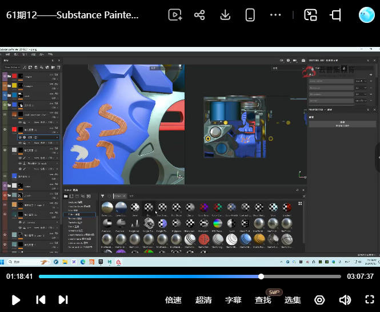Click the red color swatch of top layer
Viewport: 380px width, 312px height.
click(14, 76)
